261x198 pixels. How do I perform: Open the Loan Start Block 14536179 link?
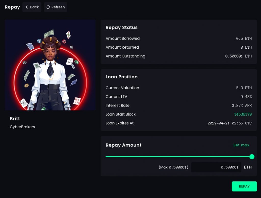pyautogui.click(x=243, y=114)
